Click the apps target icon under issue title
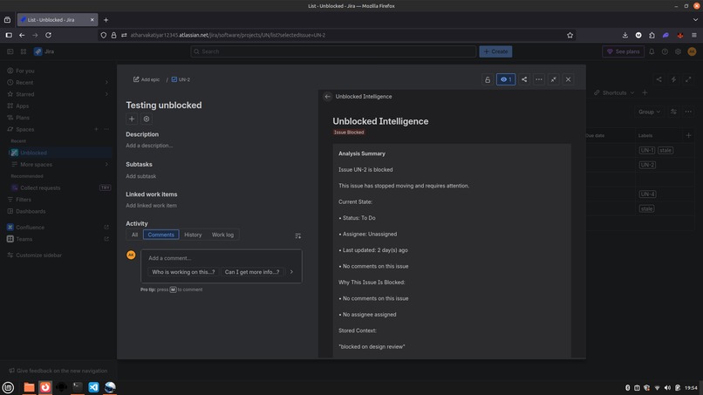Viewport: 703px width, 395px height. point(147,119)
